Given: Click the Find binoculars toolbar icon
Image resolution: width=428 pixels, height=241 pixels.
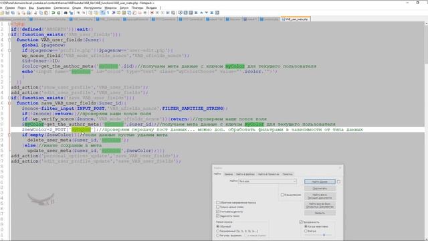Looking at the screenshot, I should click(x=66, y=13).
